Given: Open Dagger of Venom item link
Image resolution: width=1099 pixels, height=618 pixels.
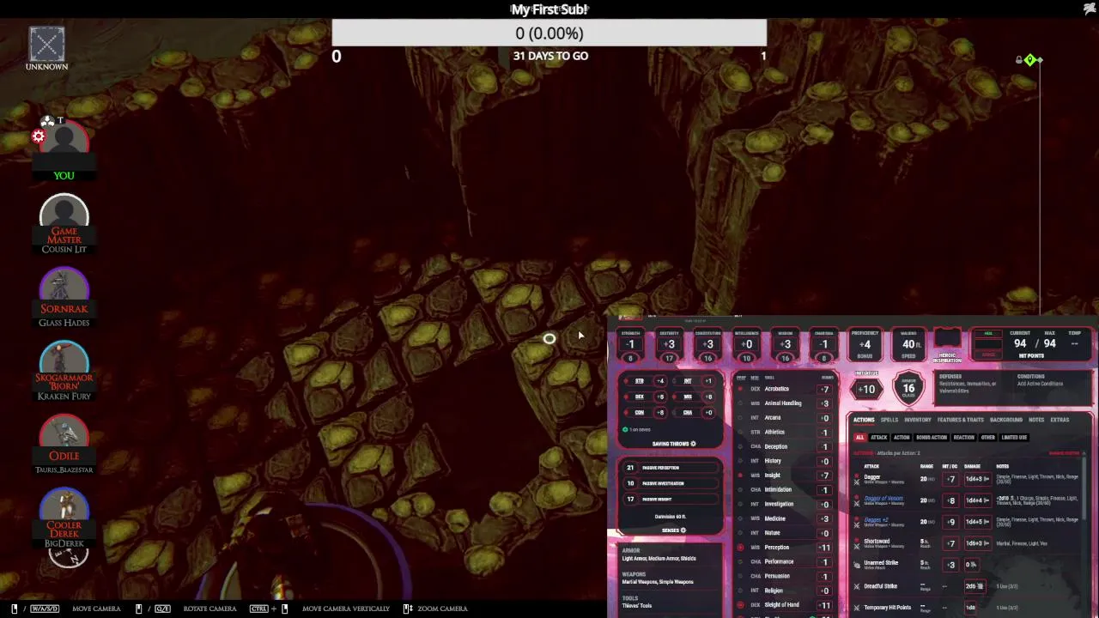Looking at the screenshot, I should (x=883, y=498).
